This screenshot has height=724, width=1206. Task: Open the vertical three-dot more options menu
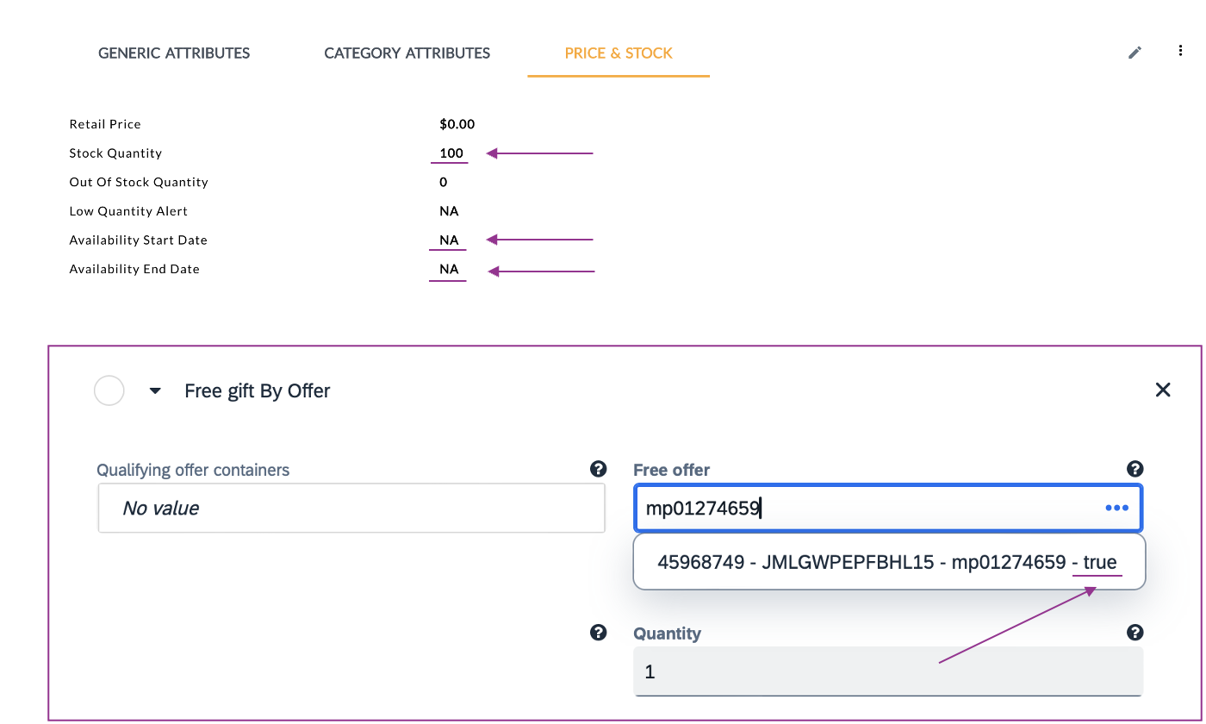(1180, 52)
